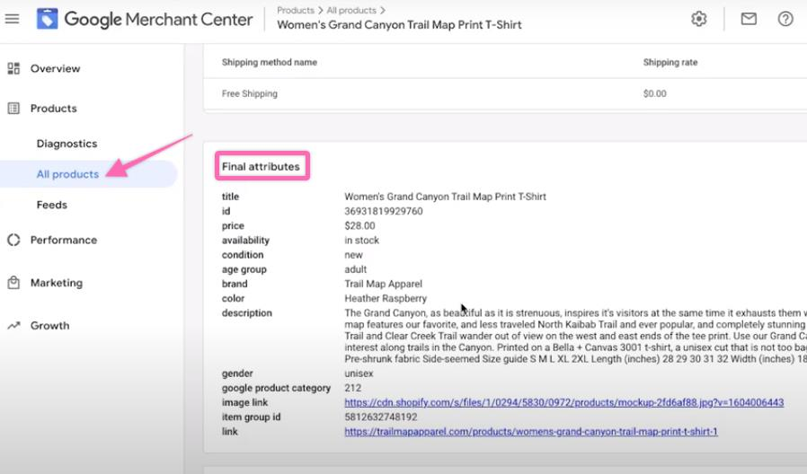Click the Performance circle icon

click(13, 240)
